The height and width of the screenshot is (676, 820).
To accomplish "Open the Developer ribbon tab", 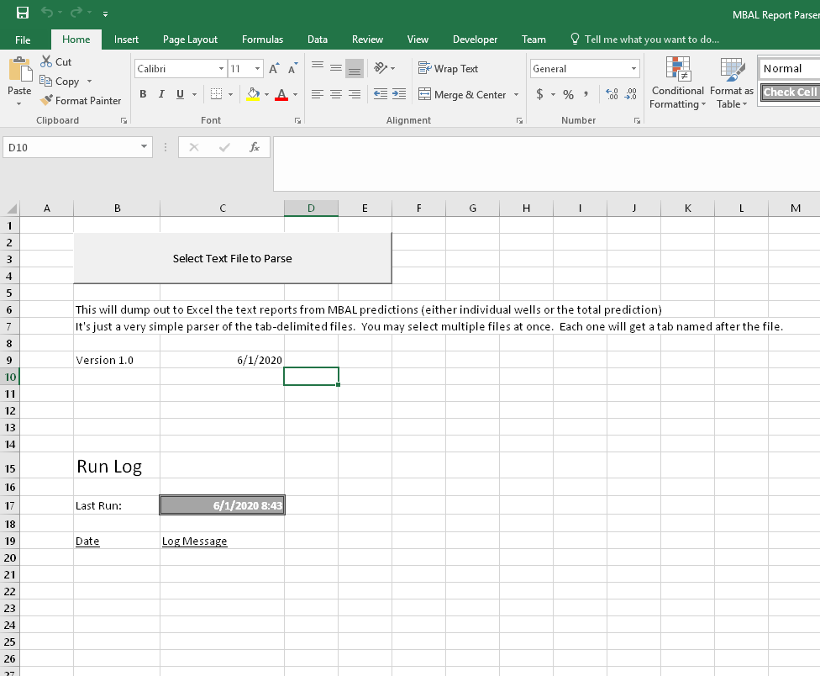I will pyautogui.click(x=475, y=40).
